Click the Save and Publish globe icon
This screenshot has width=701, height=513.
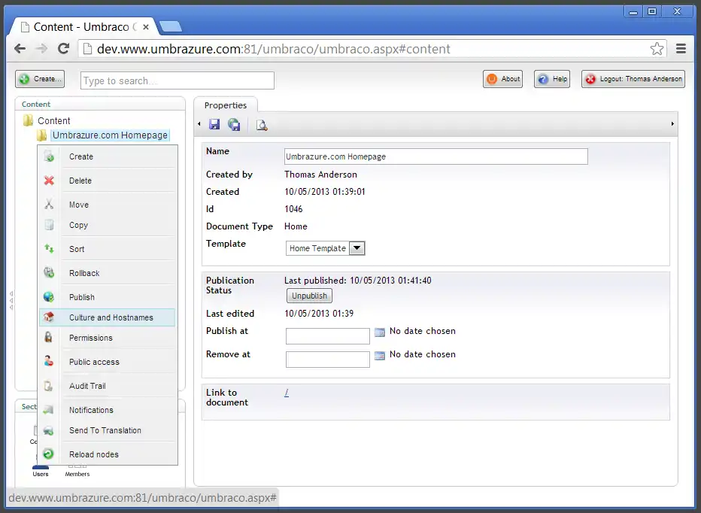coord(234,124)
